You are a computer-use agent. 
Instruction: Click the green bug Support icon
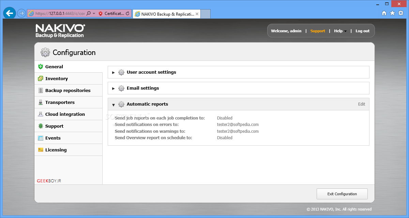click(41, 126)
